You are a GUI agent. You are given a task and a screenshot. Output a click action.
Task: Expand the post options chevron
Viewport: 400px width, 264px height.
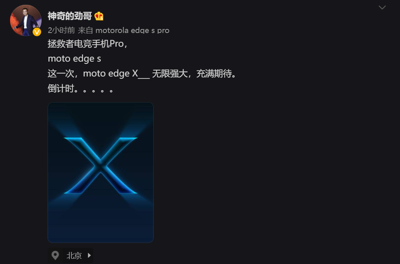[382, 8]
